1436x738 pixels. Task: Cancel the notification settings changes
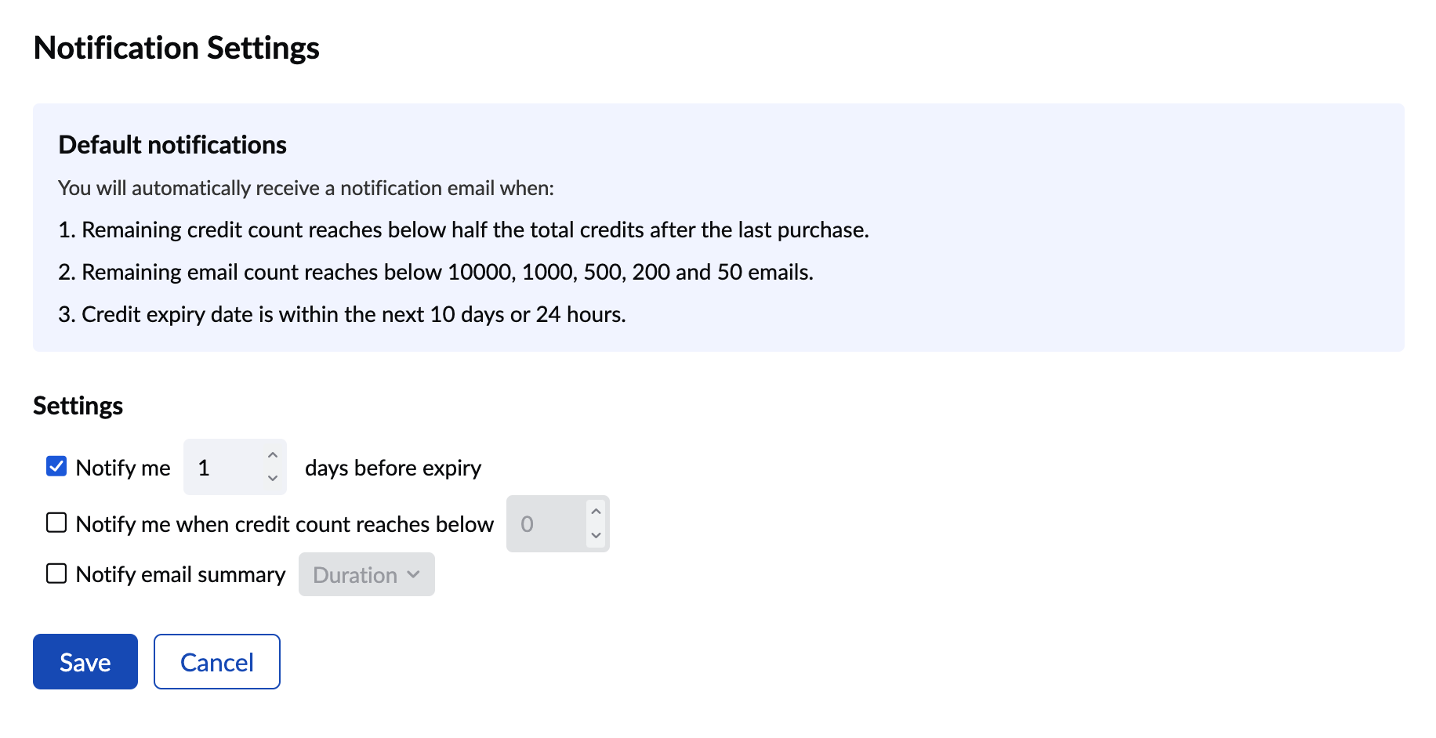click(217, 662)
